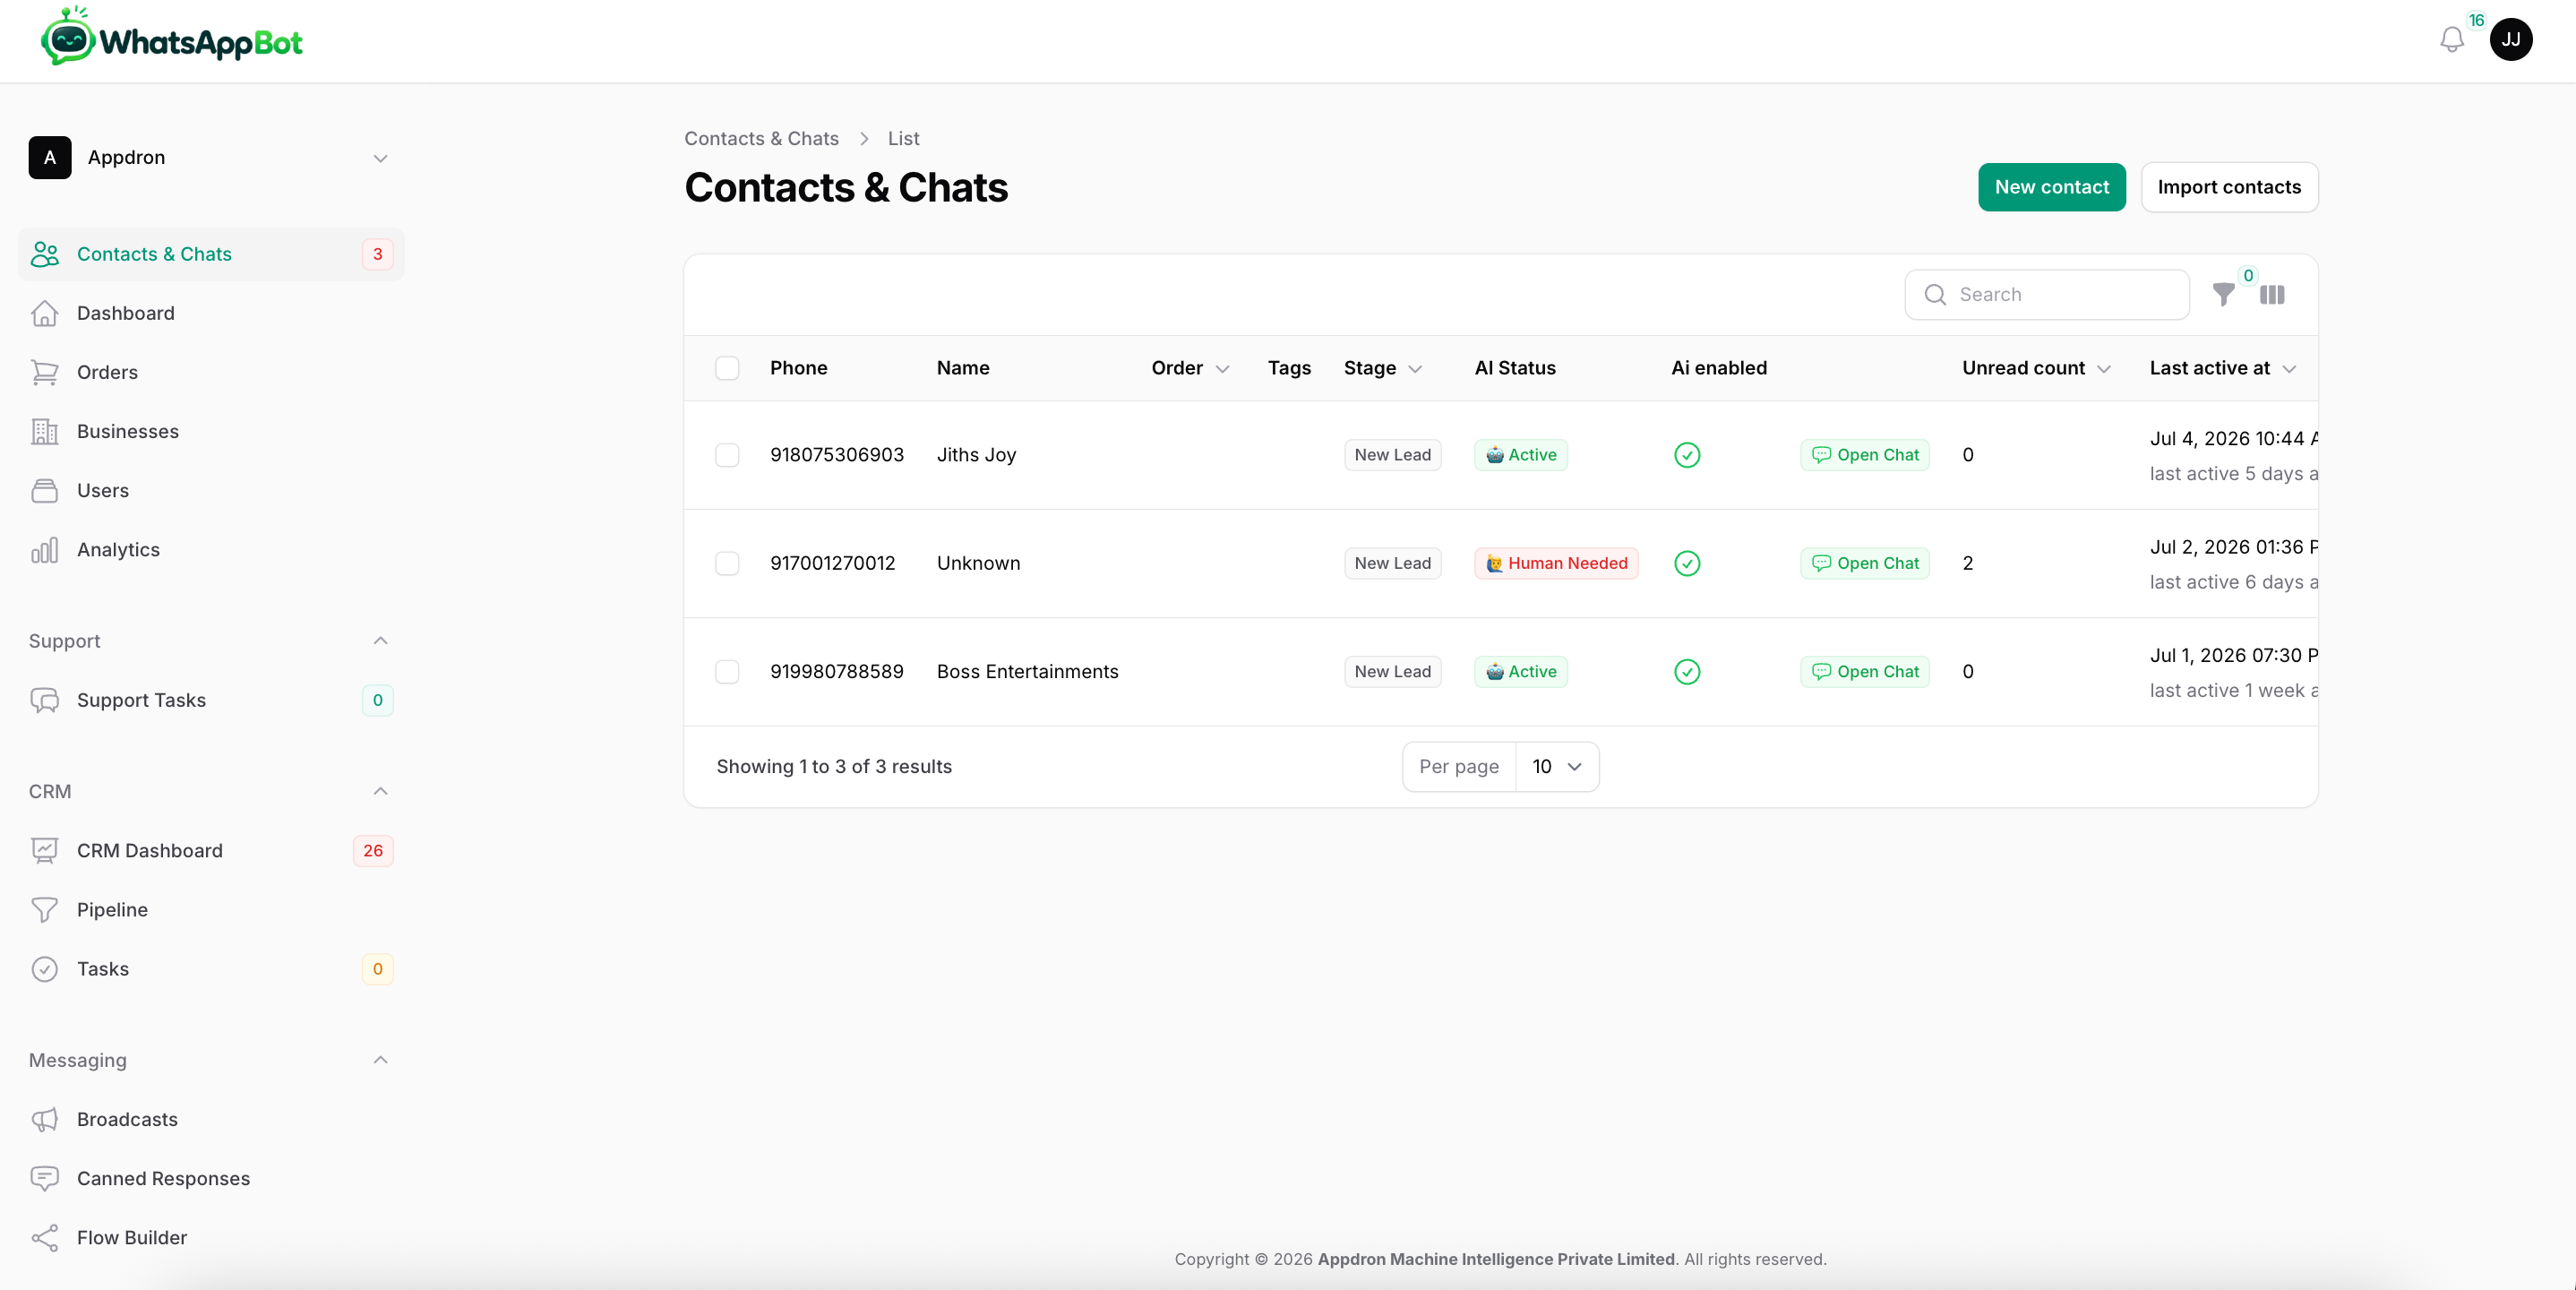Click the Flow Builder share-node icon

pos(44,1238)
